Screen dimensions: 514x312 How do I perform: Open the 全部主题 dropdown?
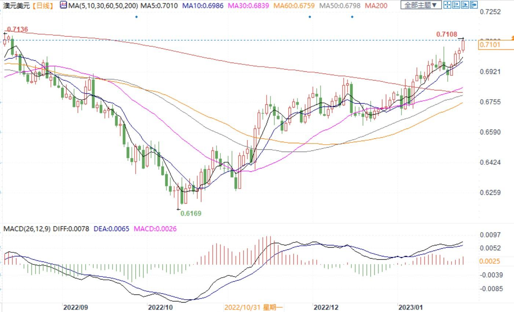tap(420, 5)
